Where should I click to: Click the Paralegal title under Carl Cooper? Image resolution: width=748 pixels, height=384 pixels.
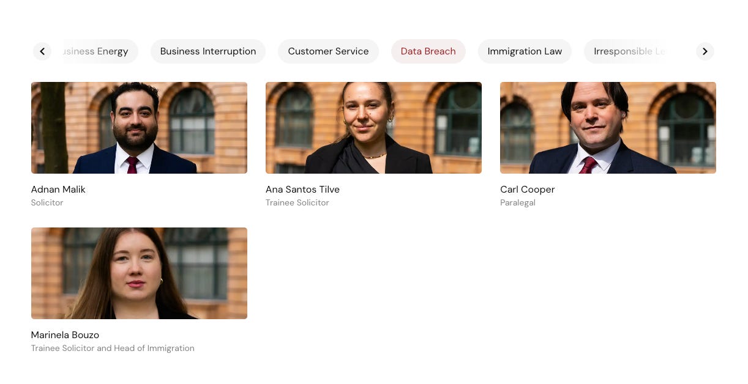pyautogui.click(x=518, y=203)
